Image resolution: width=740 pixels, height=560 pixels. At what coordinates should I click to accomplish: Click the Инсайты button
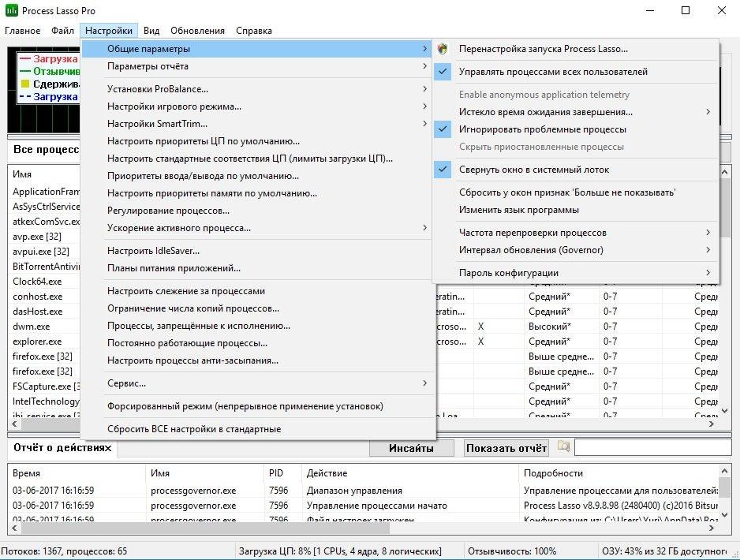tap(411, 448)
